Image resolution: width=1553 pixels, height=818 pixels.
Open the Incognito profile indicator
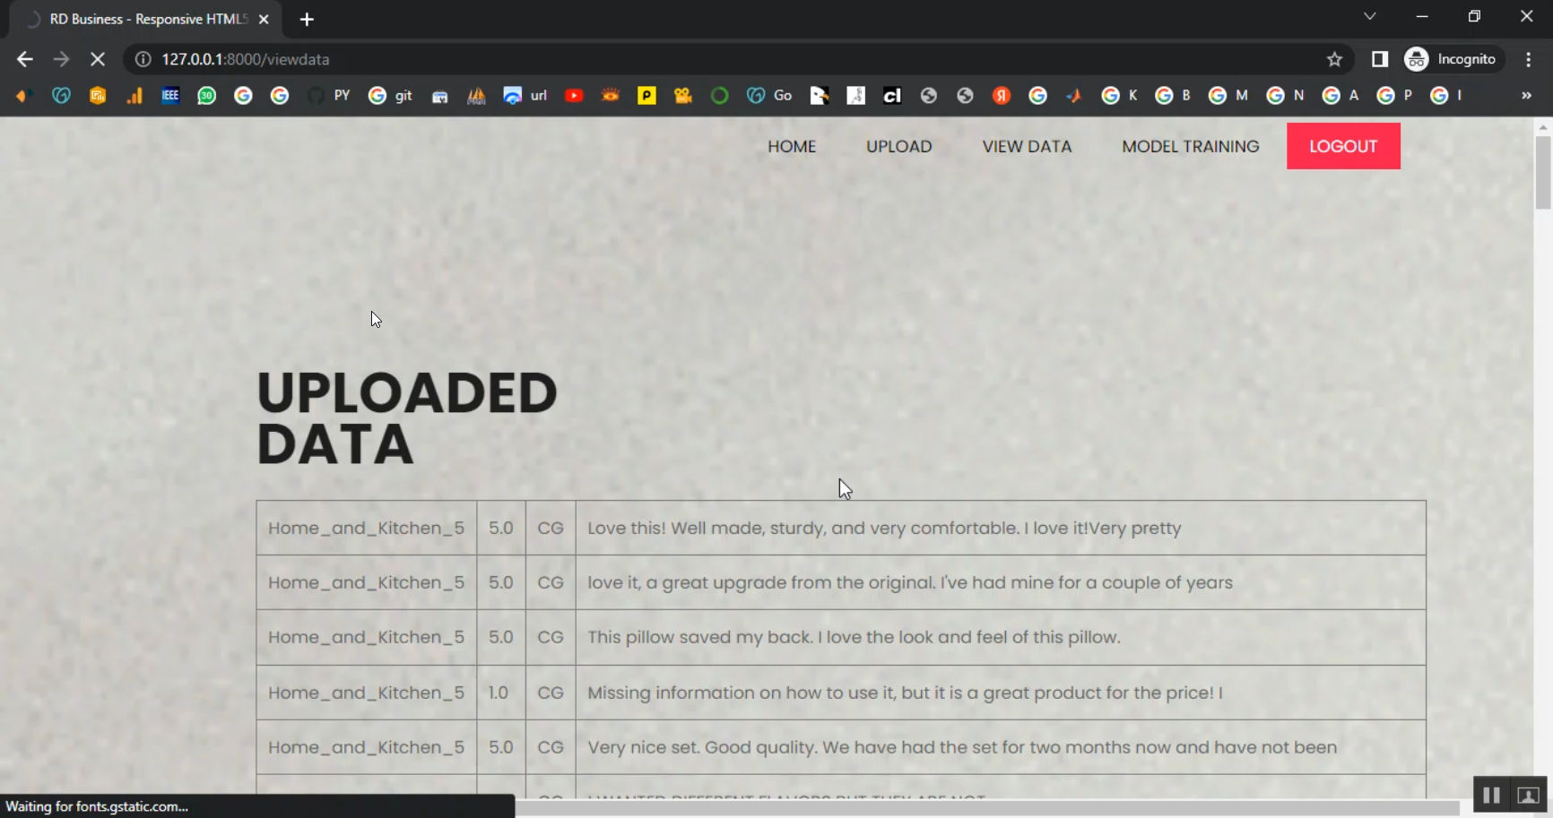pyautogui.click(x=1451, y=59)
